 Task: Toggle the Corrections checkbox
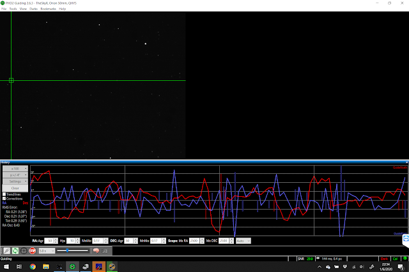(4, 199)
